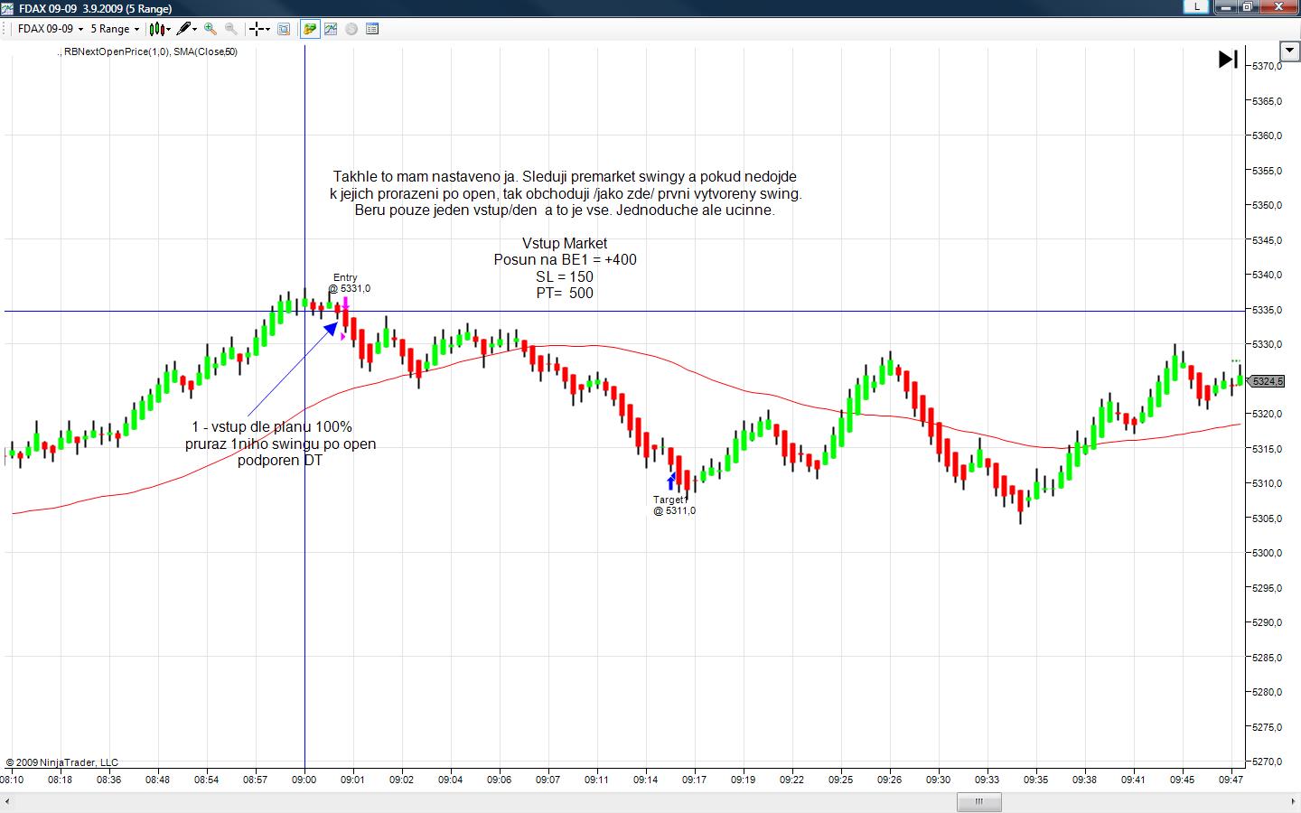Jump to latest bar arrow button
Image resolution: width=1301 pixels, height=813 pixels.
[x=1228, y=60]
